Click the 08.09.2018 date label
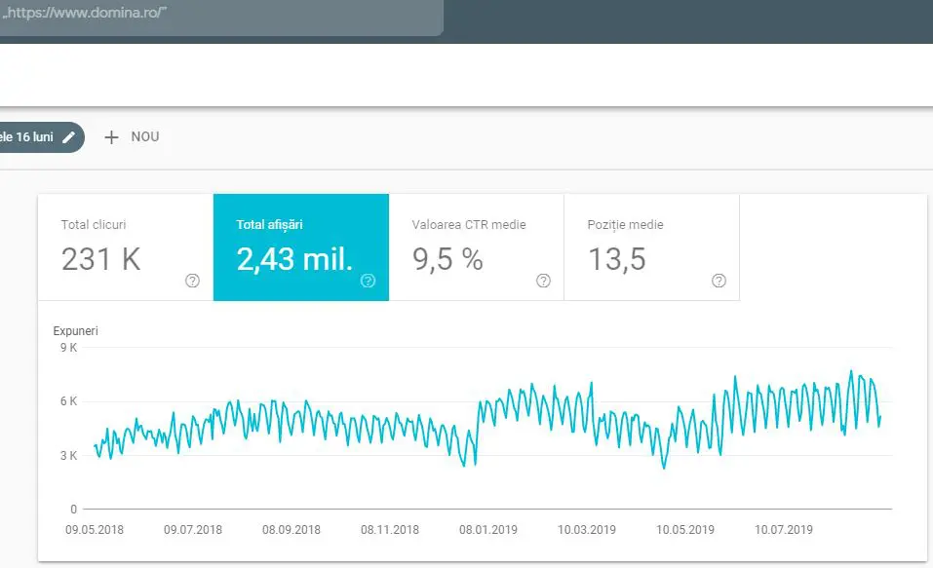Viewport: 933px width, 568px height. tap(292, 530)
